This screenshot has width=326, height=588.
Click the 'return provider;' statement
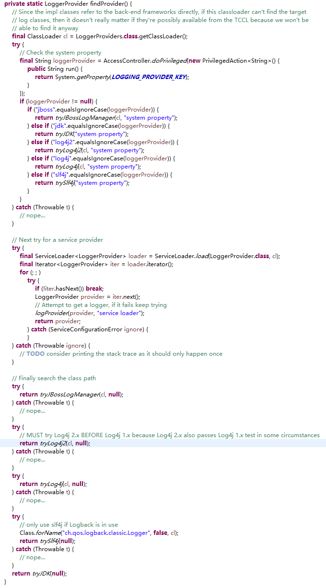tap(58, 321)
